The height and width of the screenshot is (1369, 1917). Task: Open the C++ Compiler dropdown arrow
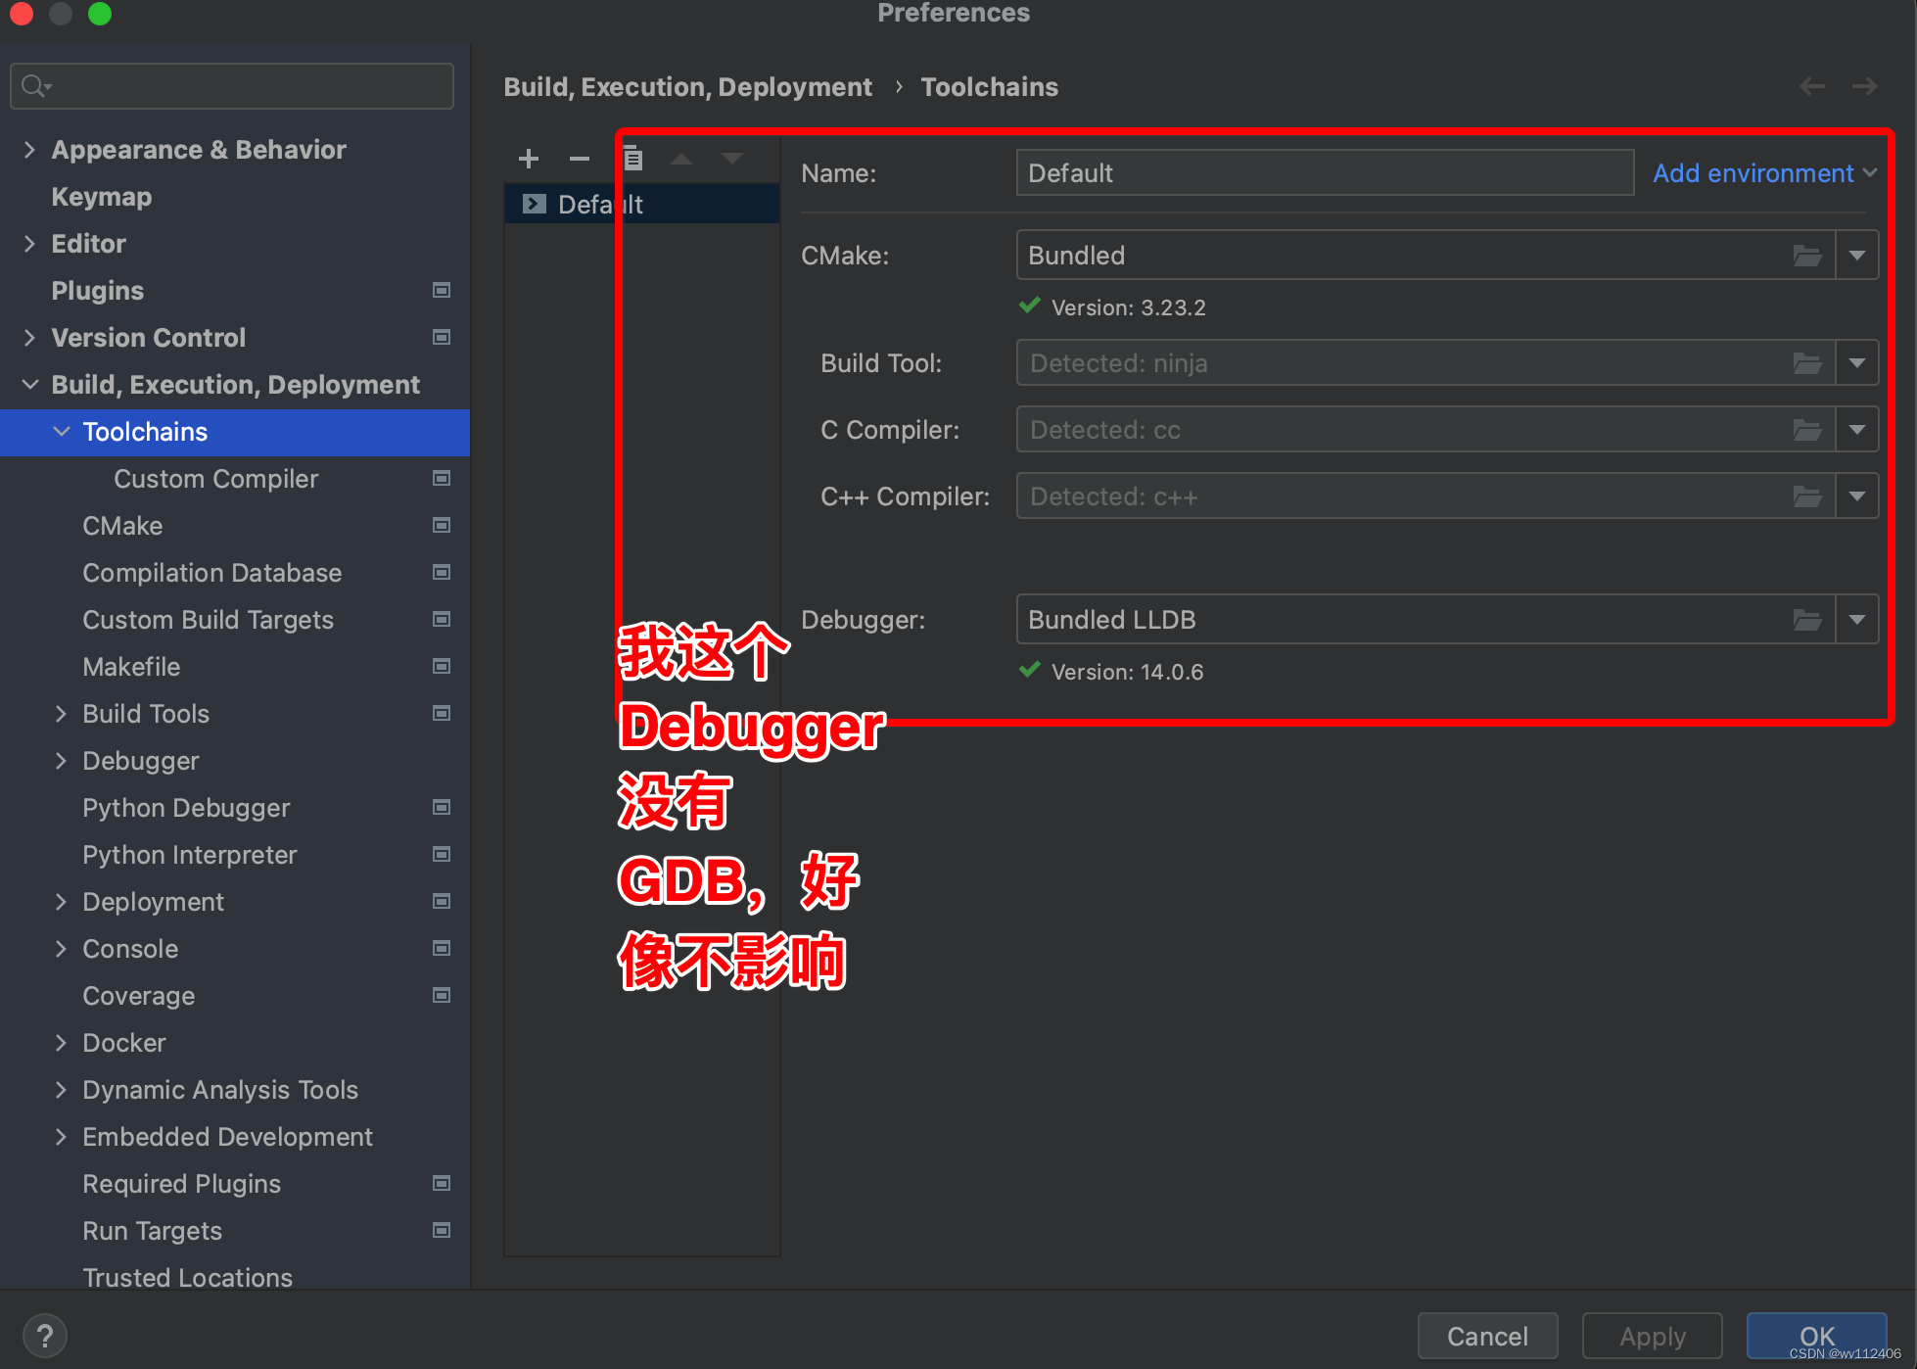coord(1857,496)
